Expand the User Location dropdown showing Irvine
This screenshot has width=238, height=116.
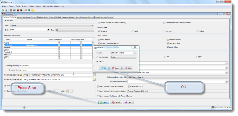click(123, 57)
